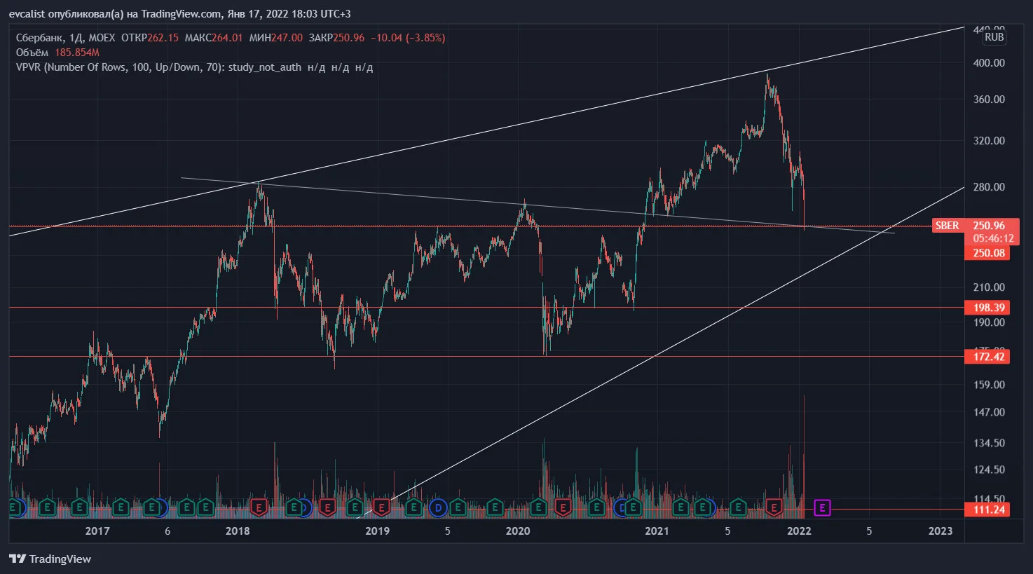Click the 210.00 price axis label

point(989,287)
